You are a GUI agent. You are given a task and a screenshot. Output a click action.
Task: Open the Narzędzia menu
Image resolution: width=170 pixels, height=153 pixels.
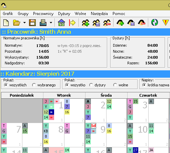click(x=99, y=14)
